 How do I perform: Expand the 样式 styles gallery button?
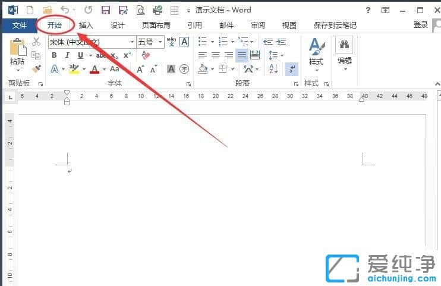(316, 54)
